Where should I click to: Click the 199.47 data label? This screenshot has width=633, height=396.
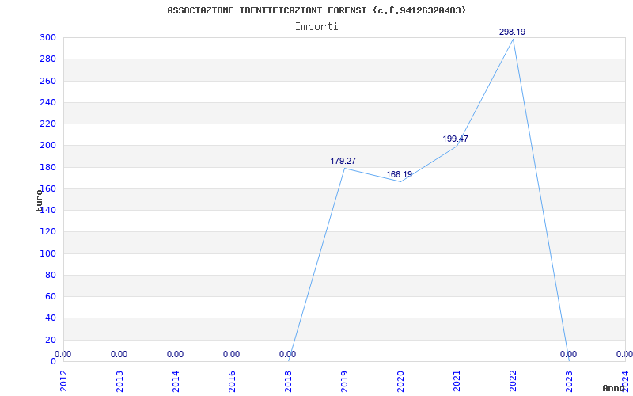pos(456,139)
